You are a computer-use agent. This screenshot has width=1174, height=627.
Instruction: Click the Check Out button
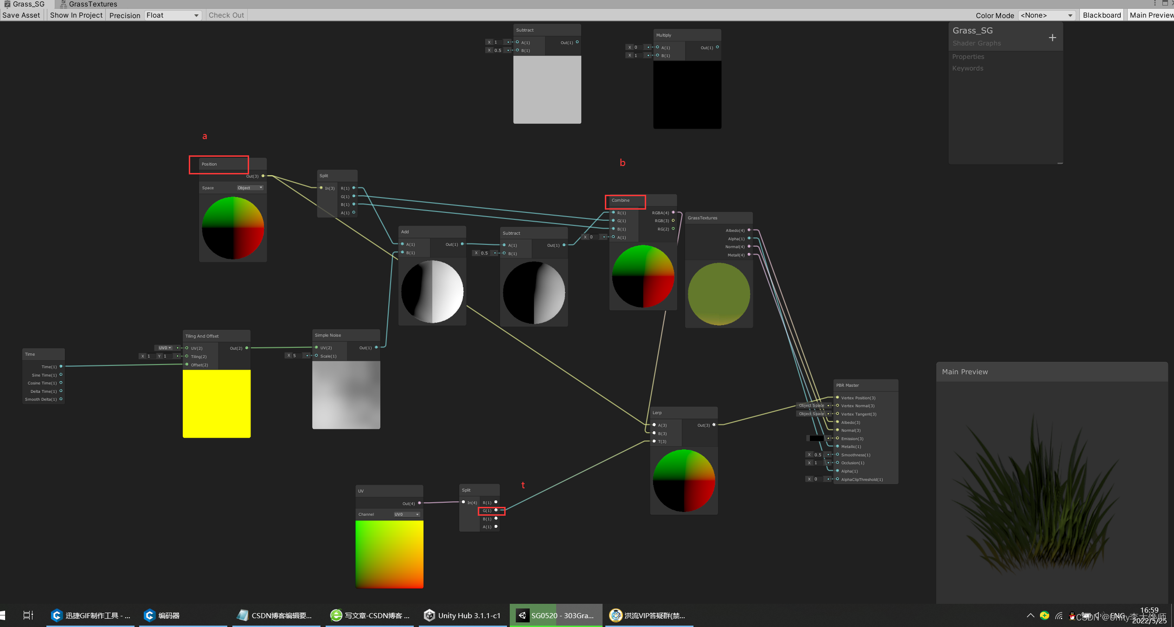click(x=226, y=15)
